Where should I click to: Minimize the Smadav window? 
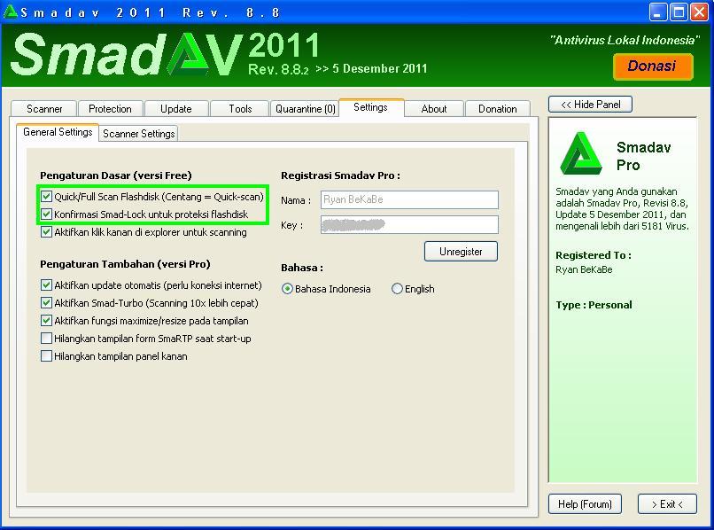[x=658, y=12]
